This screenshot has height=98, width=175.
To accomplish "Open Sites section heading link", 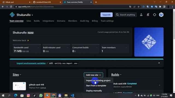I will (x=16, y=75).
